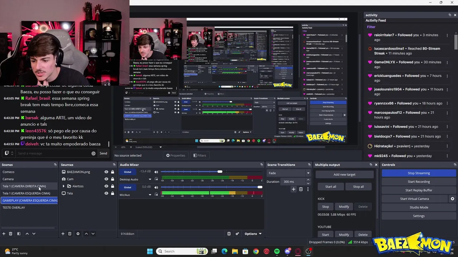Move scene up arrow in Scenes toolbar
This screenshot has height=257, width=458.
coord(27,234)
